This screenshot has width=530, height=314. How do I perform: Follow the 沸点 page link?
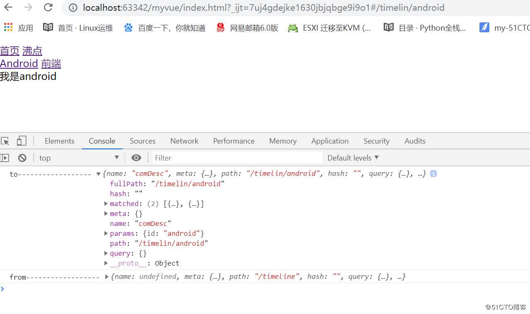32,51
